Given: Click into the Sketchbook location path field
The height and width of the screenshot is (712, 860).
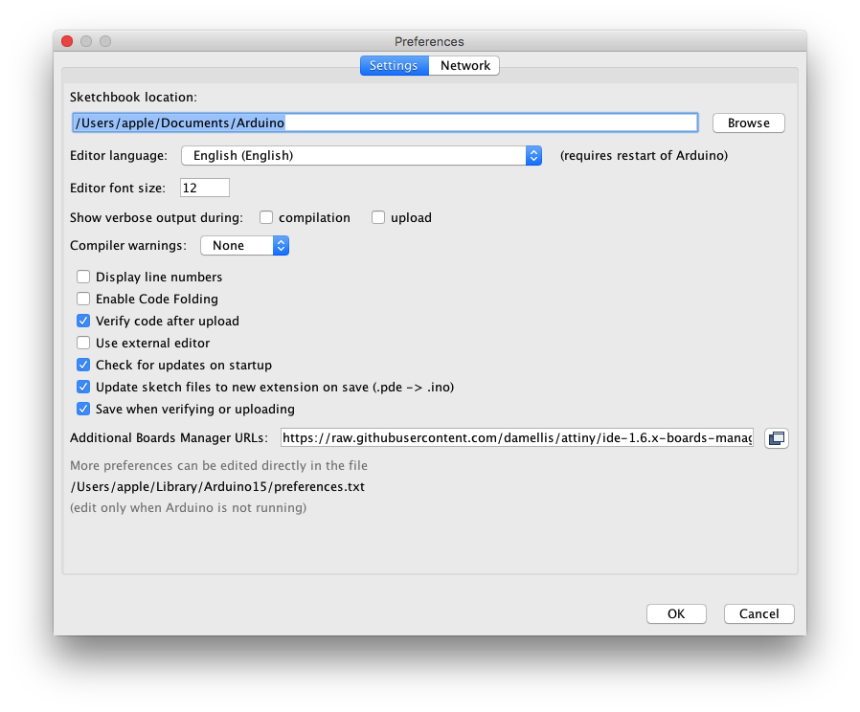Looking at the screenshot, I should click(385, 122).
